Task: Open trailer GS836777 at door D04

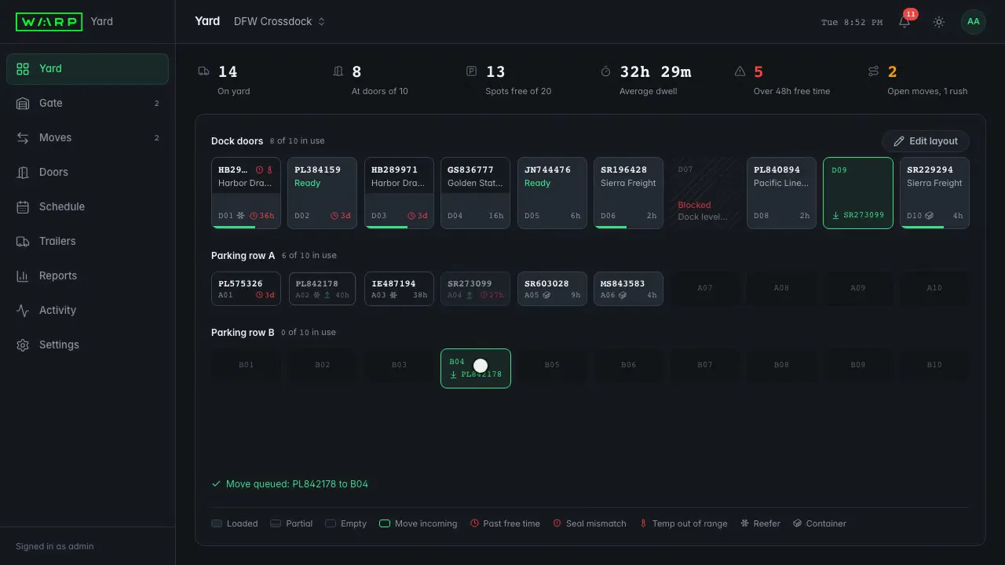Action: [475, 193]
